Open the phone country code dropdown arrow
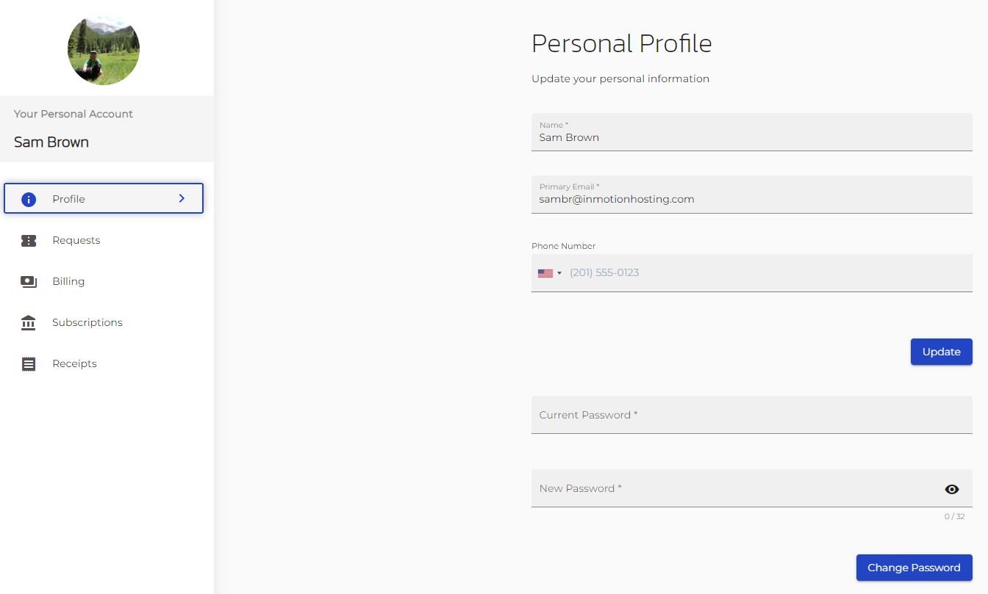Viewport: 988px width, 594px height. click(x=559, y=273)
